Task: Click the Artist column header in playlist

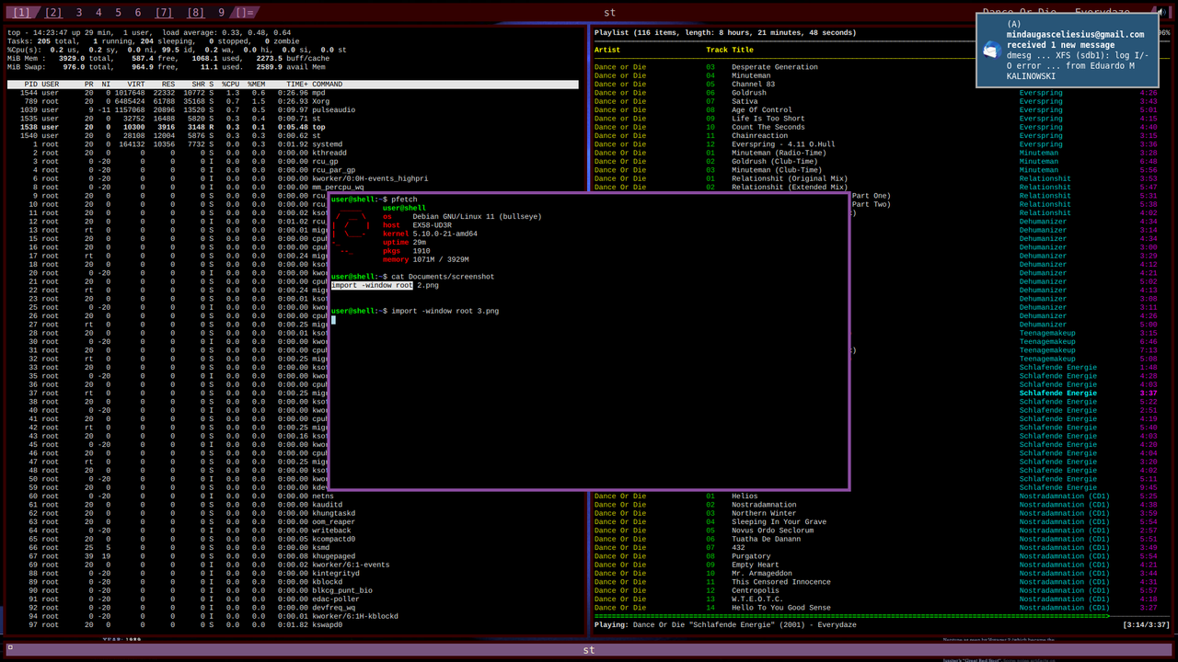Action: pos(607,50)
